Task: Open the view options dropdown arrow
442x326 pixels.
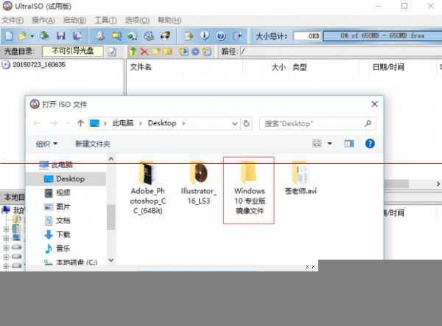Action: [x=329, y=144]
